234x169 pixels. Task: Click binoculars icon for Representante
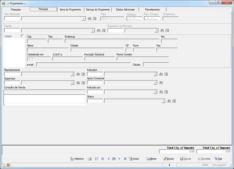pyautogui.click(x=78, y=74)
